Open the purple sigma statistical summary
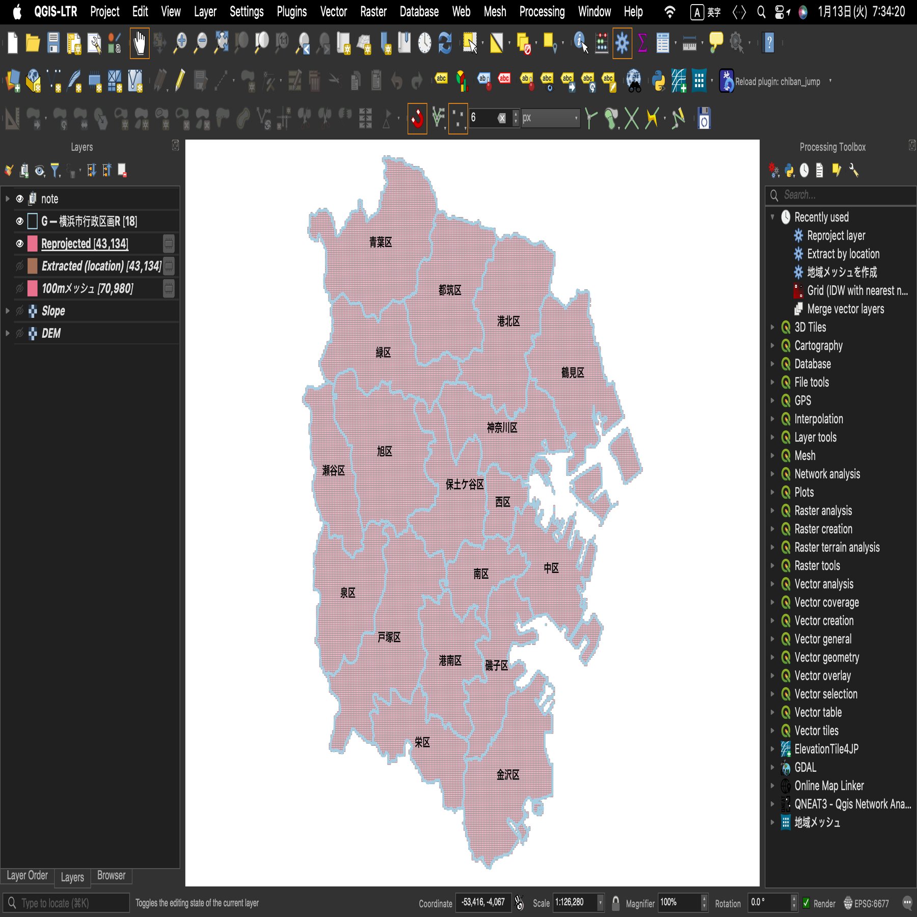Viewport: 917px width, 917px height. click(643, 43)
